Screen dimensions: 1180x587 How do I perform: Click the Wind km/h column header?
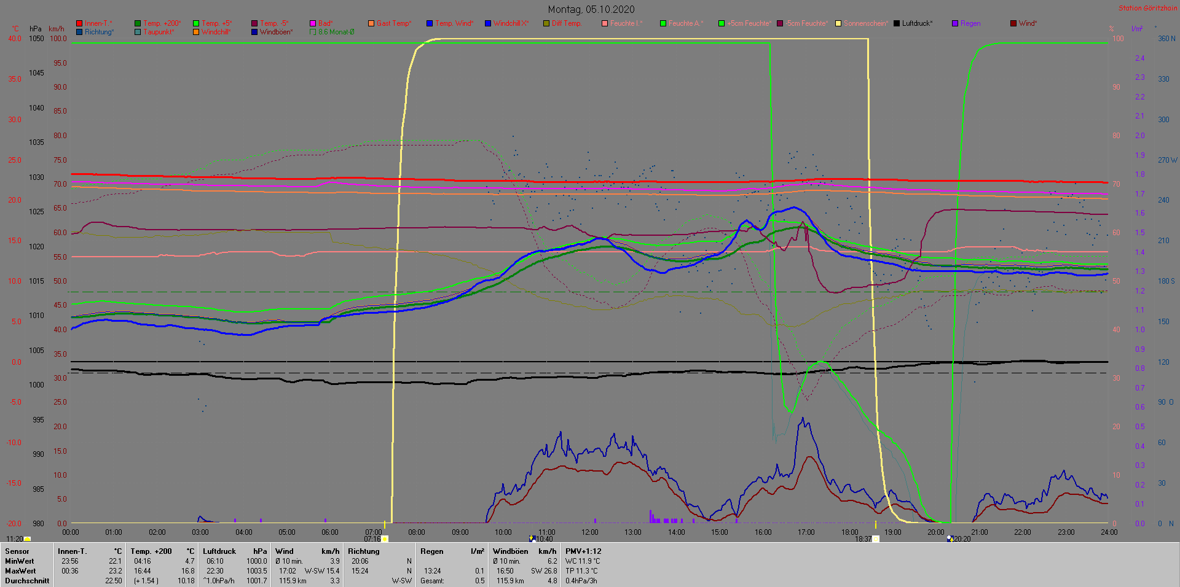point(307,551)
